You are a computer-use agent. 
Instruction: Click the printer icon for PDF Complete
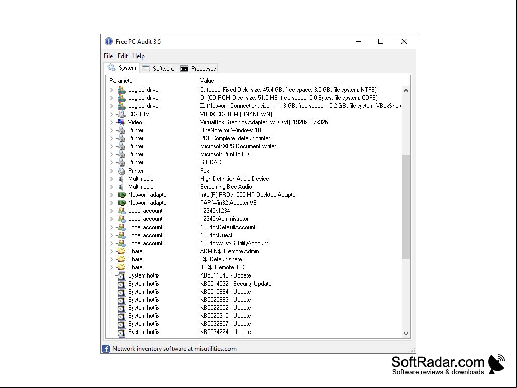(x=122, y=138)
